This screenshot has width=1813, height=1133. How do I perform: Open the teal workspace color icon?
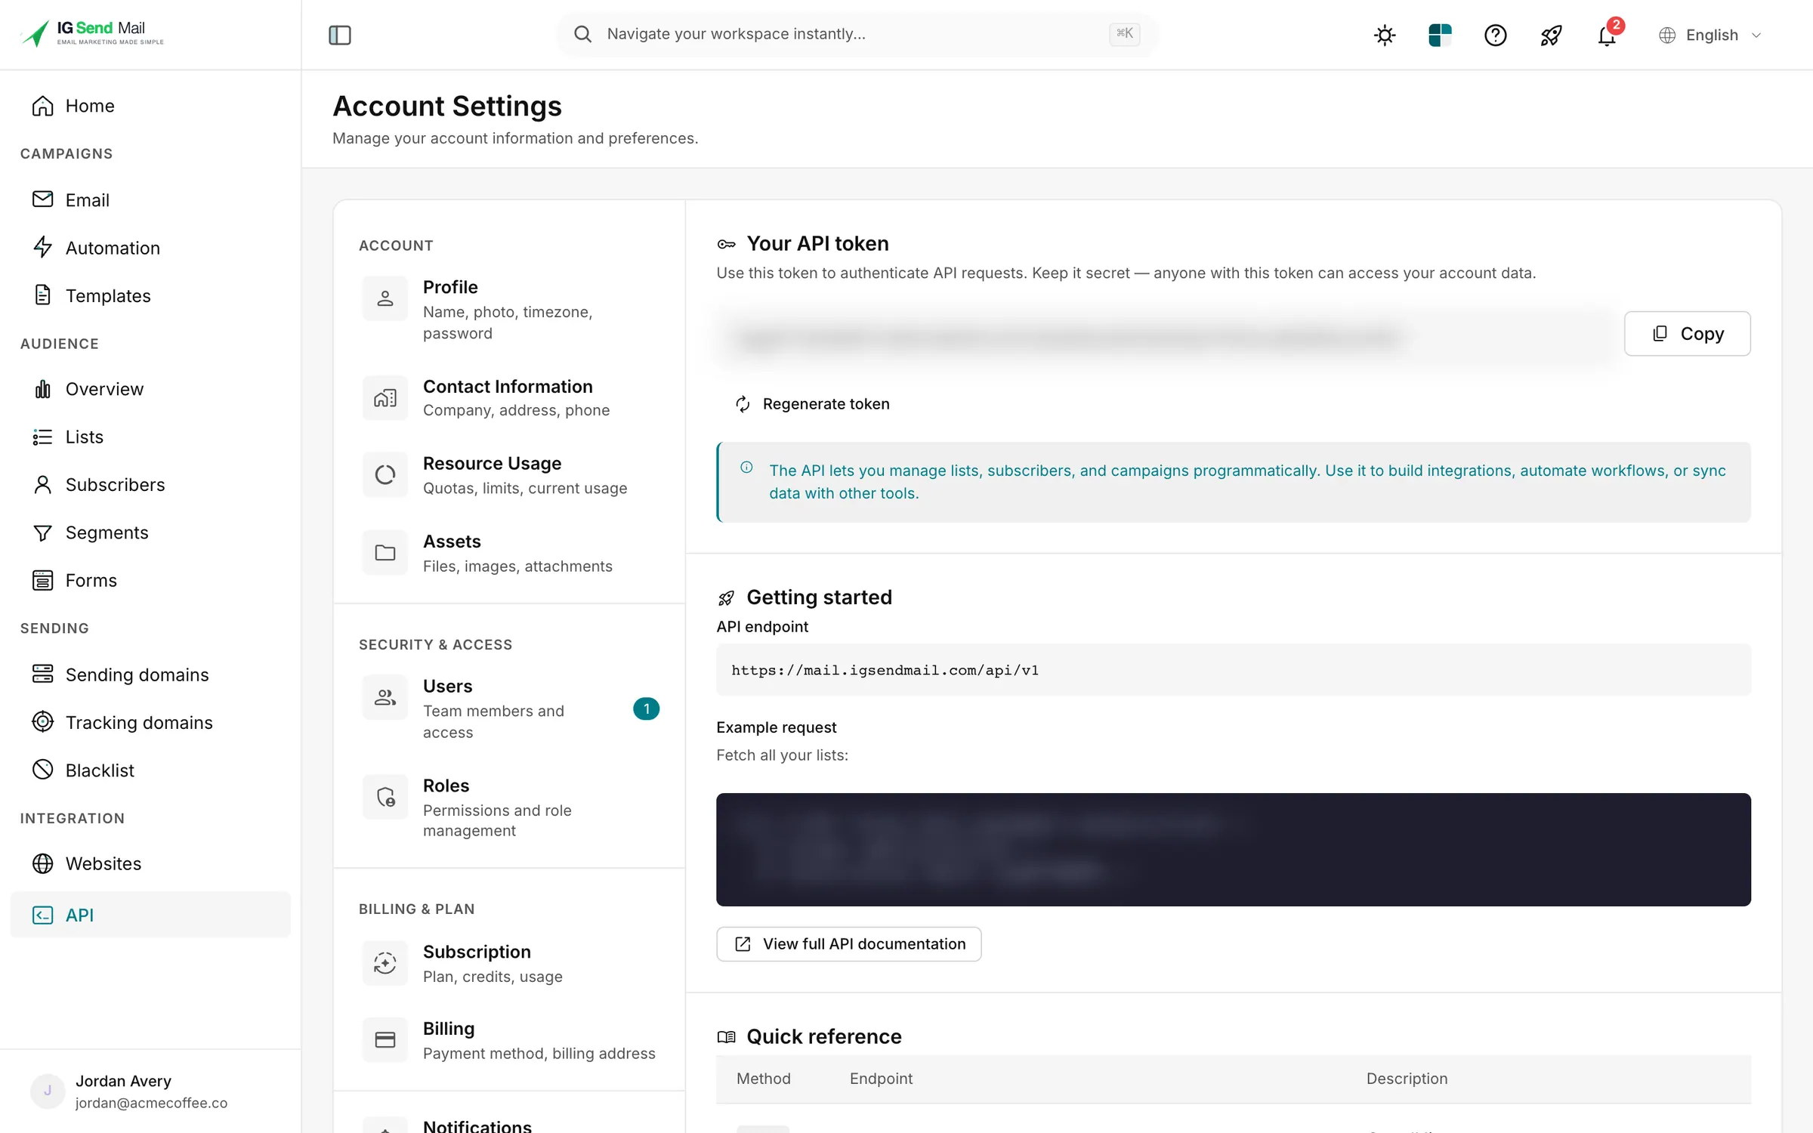click(1440, 35)
